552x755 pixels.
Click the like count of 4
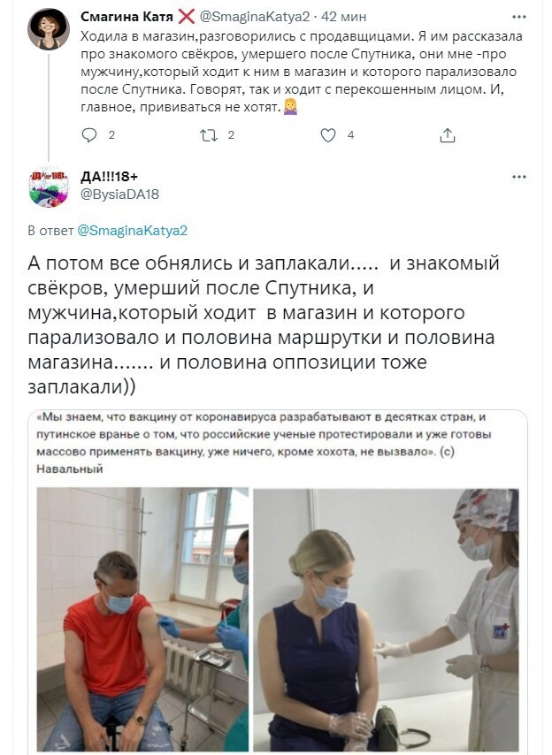tap(350, 135)
